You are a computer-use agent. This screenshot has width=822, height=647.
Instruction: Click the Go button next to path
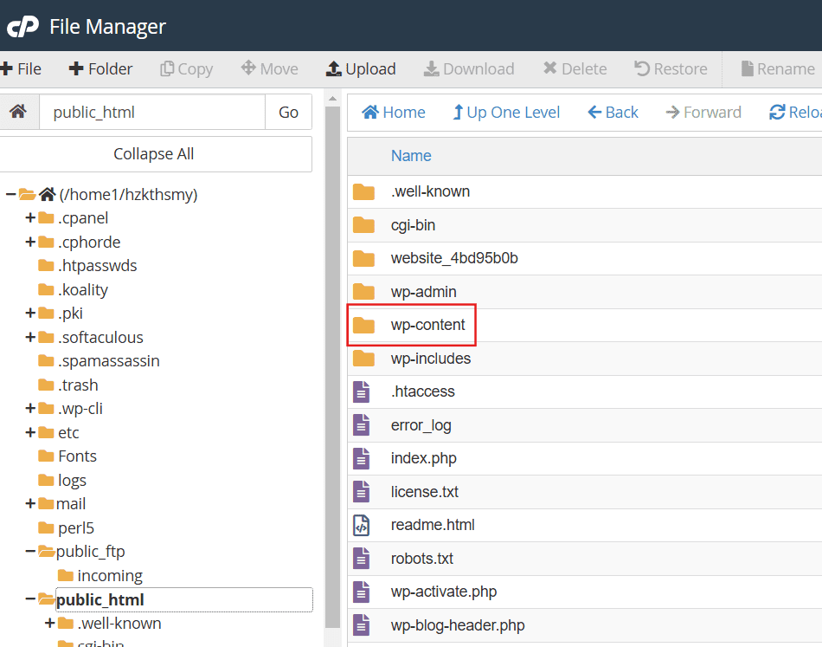click(x=288, y=112)
